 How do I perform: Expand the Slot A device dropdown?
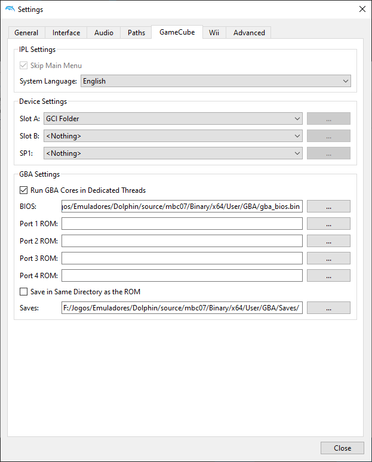(173, 119)
